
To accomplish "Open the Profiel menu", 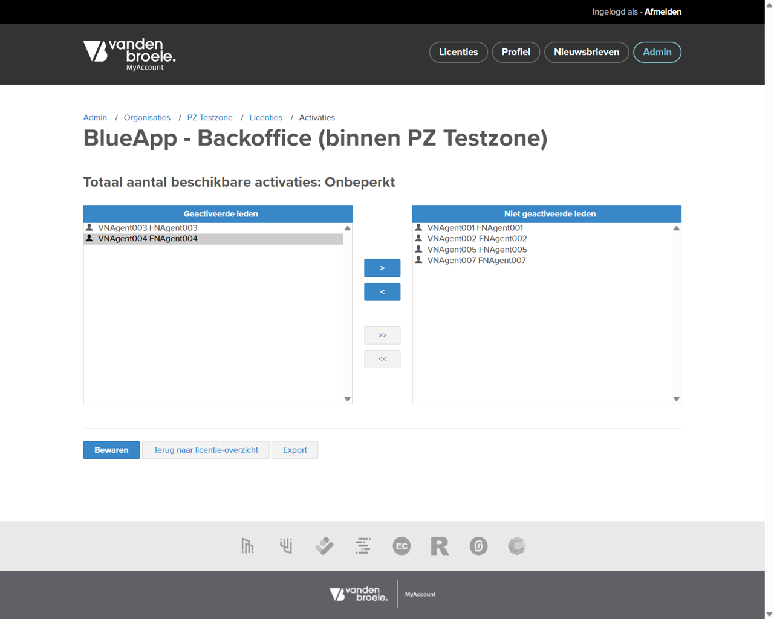I will pyautogui.click(x=516, y=52).
